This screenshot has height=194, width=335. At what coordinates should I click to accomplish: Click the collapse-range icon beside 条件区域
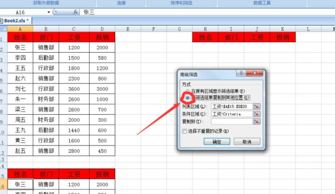pyautogui.click(x=256, y=114)
